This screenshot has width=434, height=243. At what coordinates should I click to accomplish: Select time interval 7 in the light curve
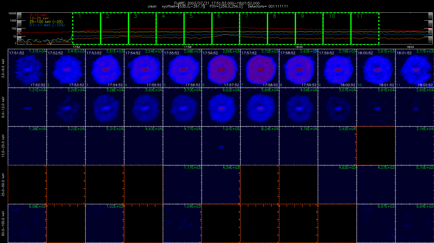point(253,28)
